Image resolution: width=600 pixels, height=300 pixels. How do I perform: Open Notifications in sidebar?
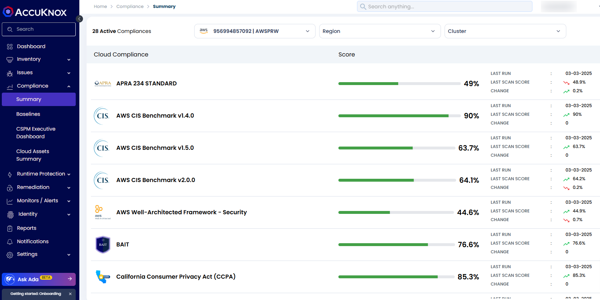tap(33, 241)
